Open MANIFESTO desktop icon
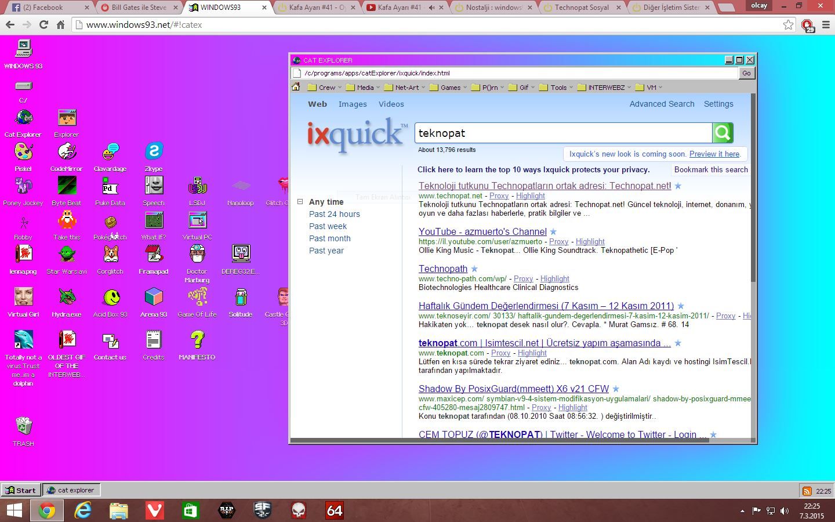Screen dimensions: 835x522 197,346
